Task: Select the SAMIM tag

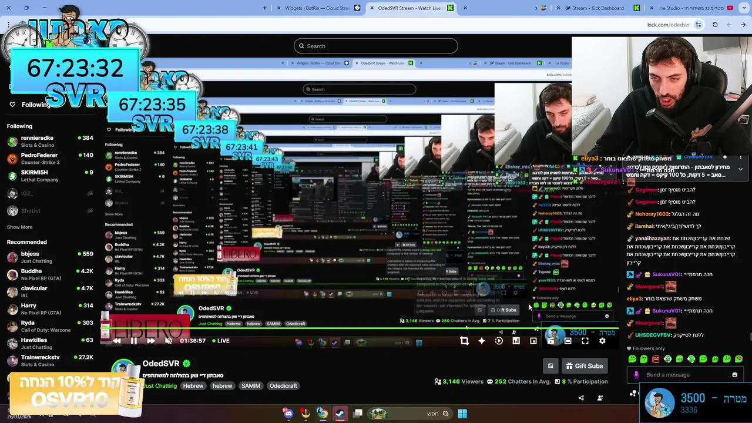Action: 251,386
